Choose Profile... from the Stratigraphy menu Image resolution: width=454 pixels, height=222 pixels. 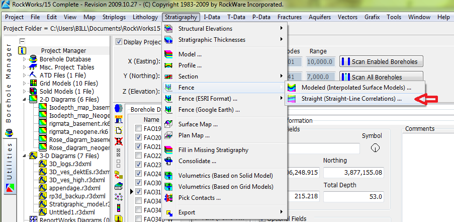click(225, 65)
